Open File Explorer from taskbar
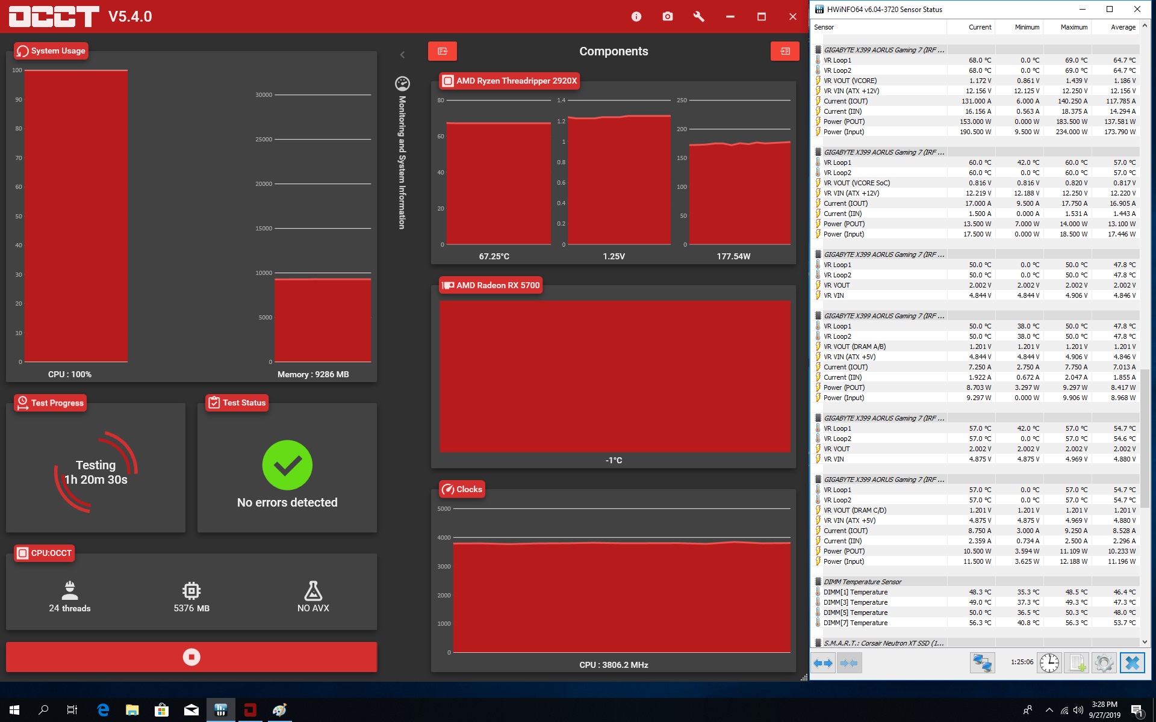 point(132,710)
